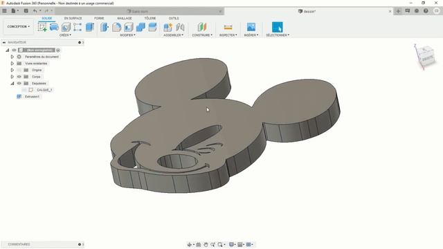
Task: Add a new design tab with plus
Action: tap(398, 11)
